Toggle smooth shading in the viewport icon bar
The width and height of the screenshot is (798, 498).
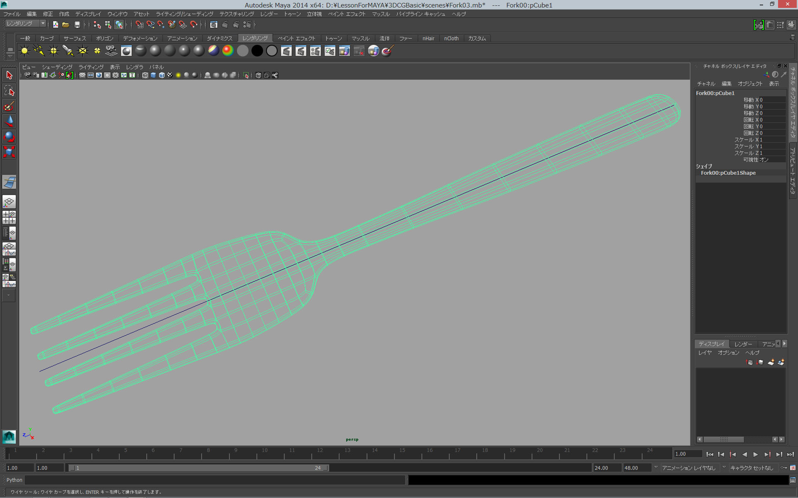pyautogui.click(x=154, y=75)
